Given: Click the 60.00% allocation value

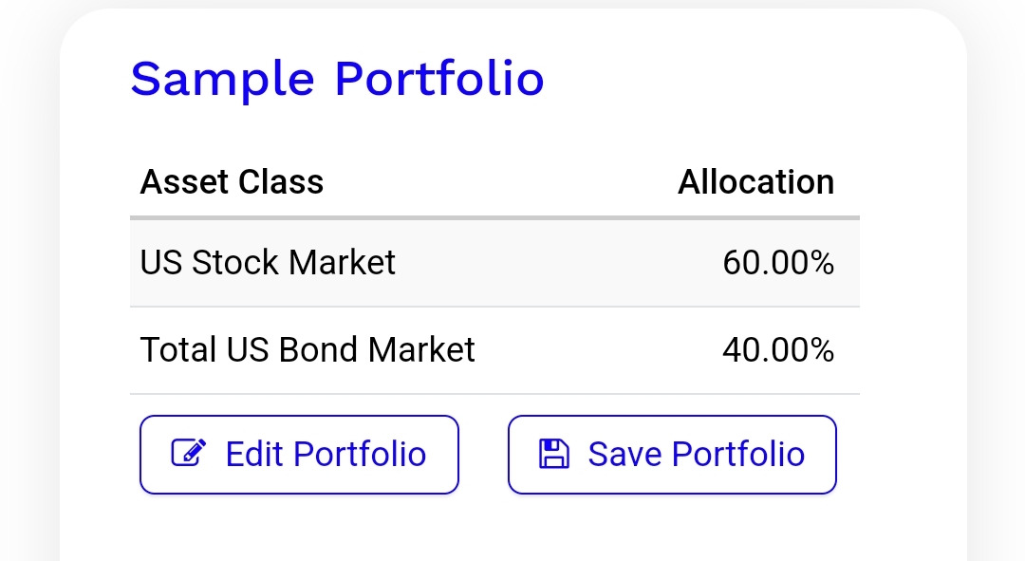Looking at the screenshot, I should [x=778, y=262].
